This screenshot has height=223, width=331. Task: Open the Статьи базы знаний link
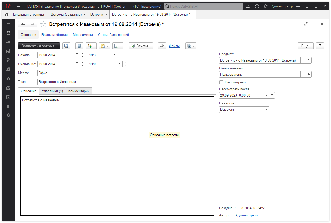113,35
